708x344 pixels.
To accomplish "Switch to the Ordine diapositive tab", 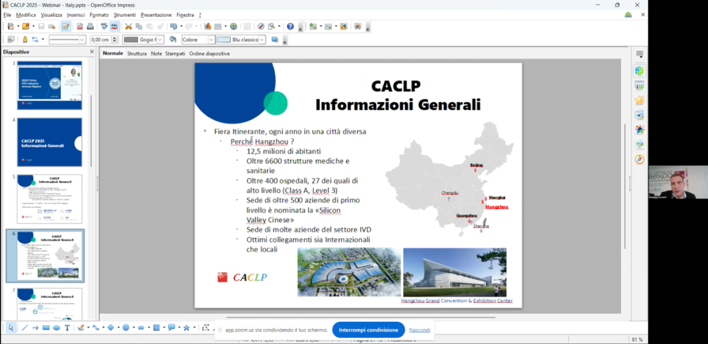I will pyautogui.click(x=210, y=53).
